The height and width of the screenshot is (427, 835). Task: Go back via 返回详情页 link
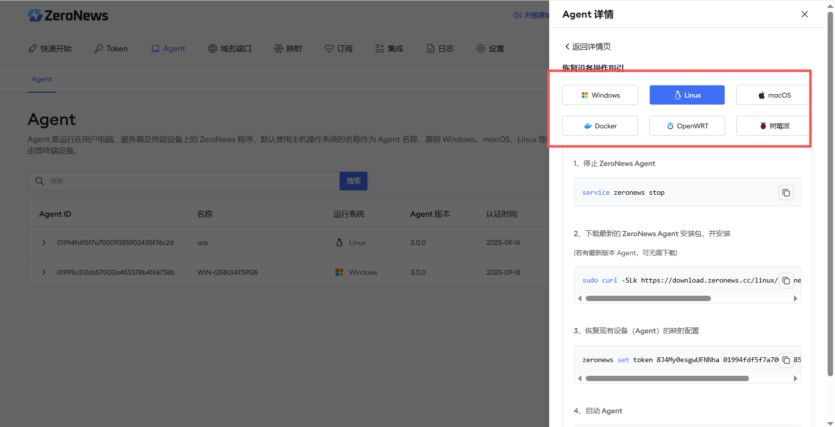588,47
